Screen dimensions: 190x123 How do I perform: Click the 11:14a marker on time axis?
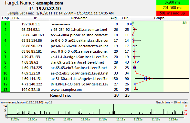173,119
